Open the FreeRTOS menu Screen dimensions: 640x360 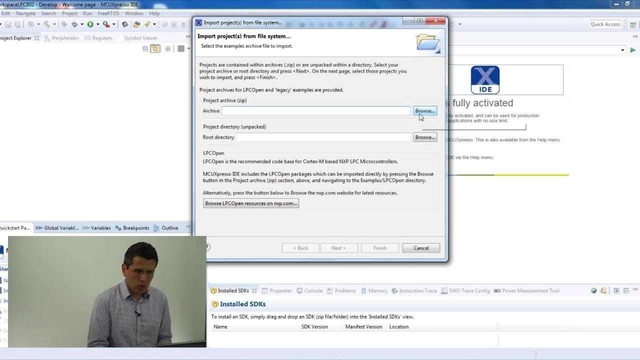108,13
